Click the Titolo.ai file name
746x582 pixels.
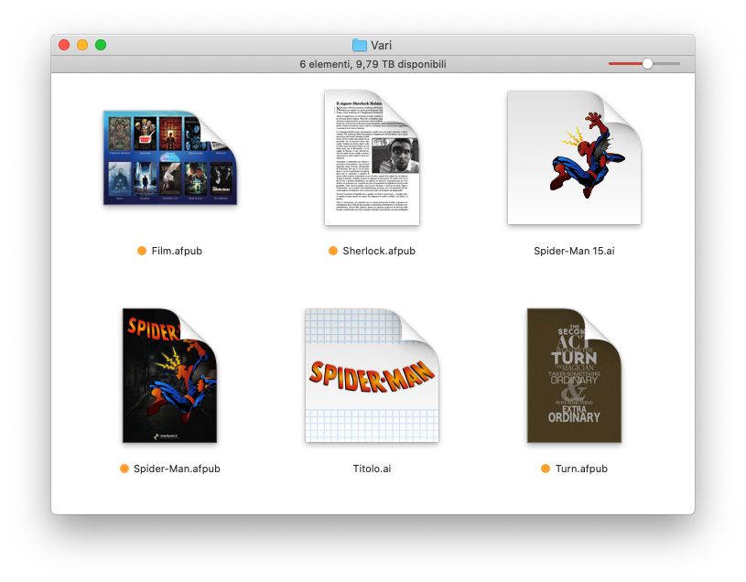coord(372,469)
